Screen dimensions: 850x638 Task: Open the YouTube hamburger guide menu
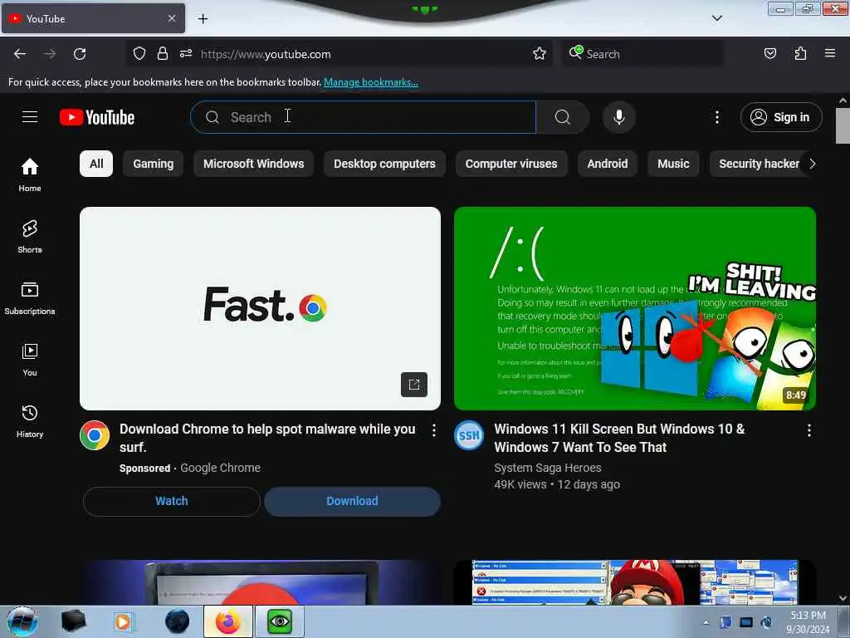tap(30, 117)
